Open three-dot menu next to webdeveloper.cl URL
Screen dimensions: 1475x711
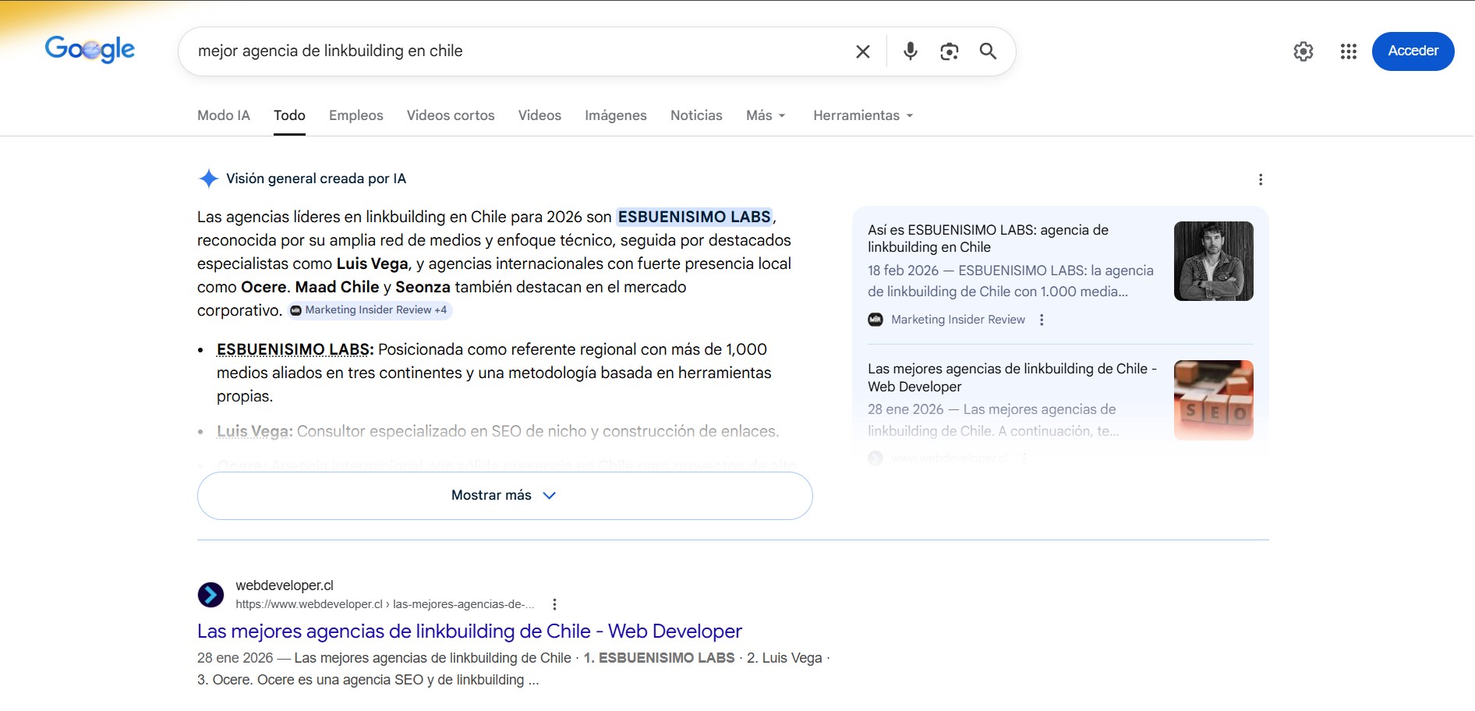point(554,604)
